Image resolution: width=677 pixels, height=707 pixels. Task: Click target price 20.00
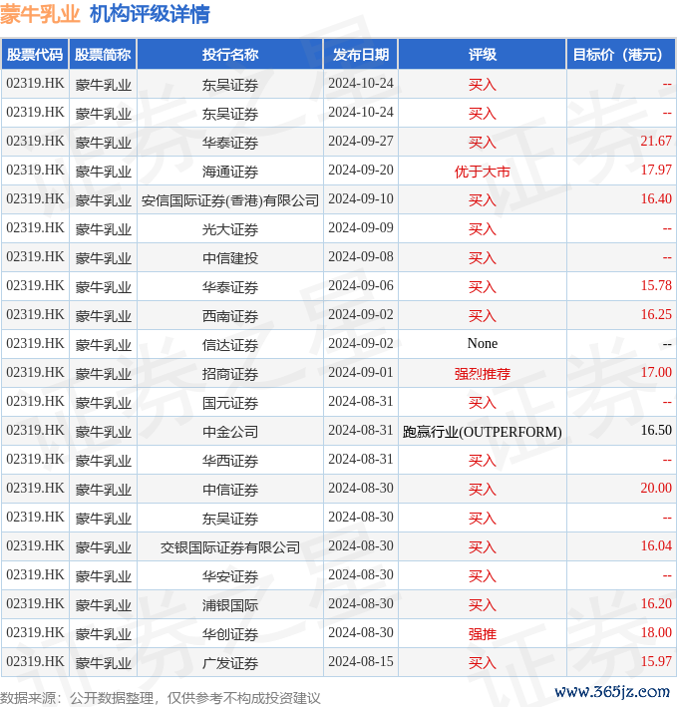pyautogui.click(x=656, y=488)
